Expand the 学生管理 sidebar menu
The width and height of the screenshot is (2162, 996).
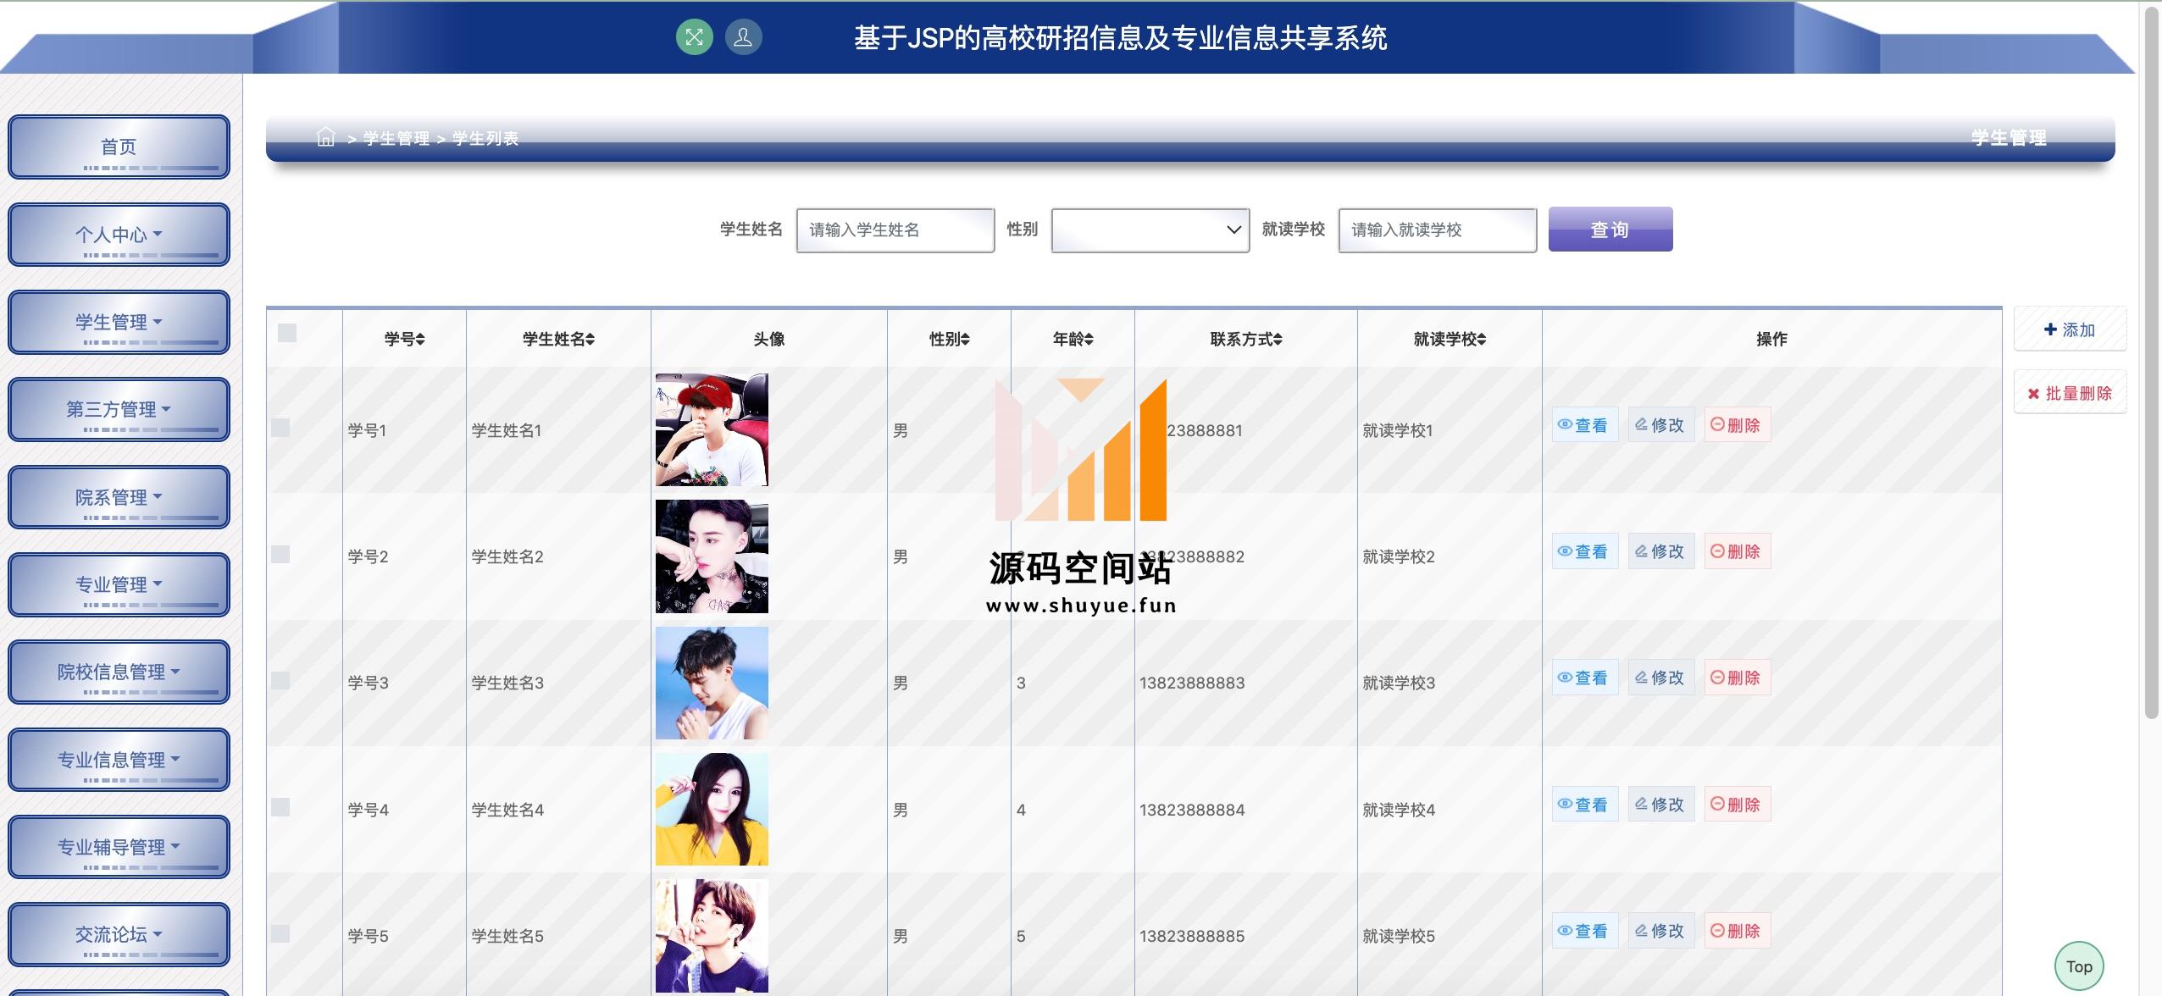[x=119, y=322]
